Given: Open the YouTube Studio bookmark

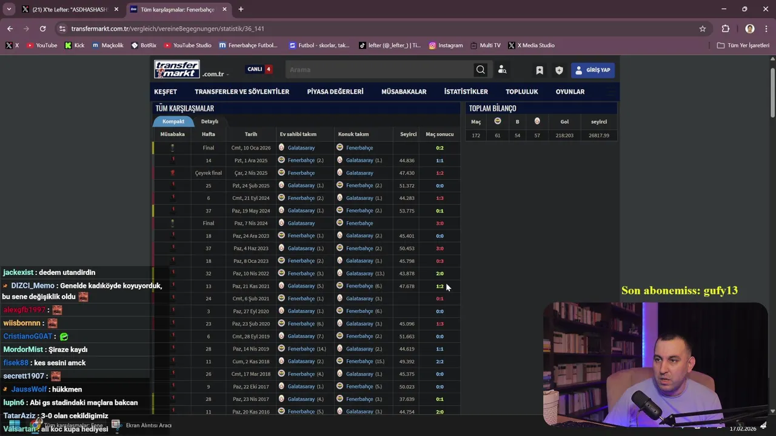Looking at the screenshot, I should pyautogui.click(x=188, y=45).
